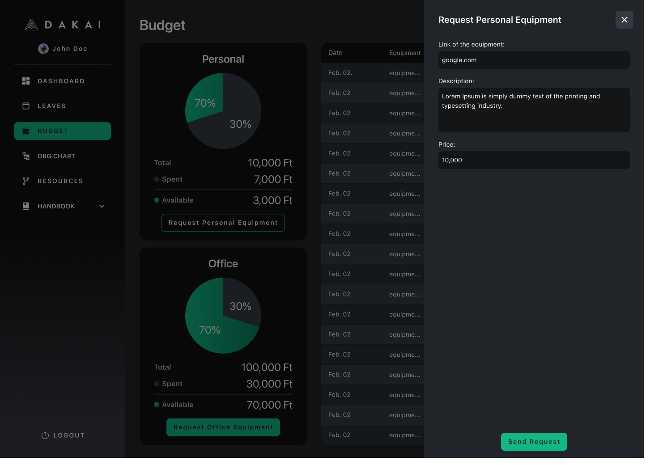Click the Request Personal Equipment button

pos(223,223)
